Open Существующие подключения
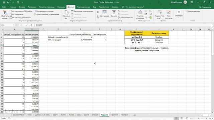214x120 pixels. (46, 14)
